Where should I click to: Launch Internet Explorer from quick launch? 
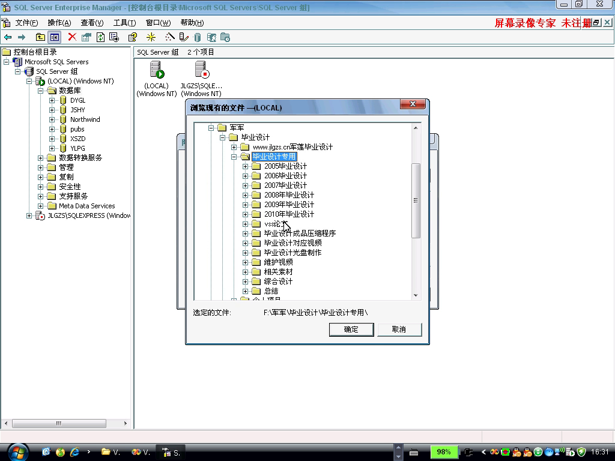click(x=74, y=452)
